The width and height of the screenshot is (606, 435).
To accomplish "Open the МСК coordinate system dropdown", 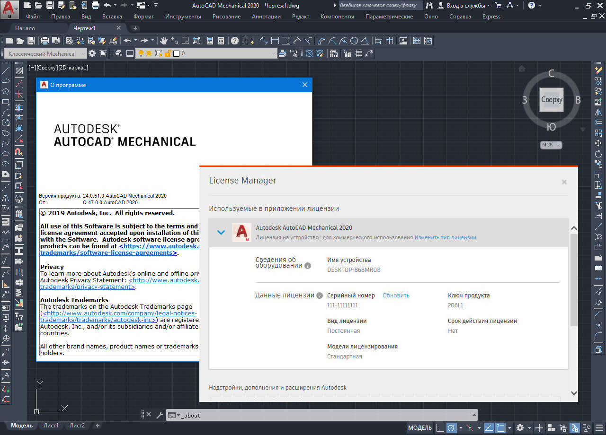I will click(551, 145).
